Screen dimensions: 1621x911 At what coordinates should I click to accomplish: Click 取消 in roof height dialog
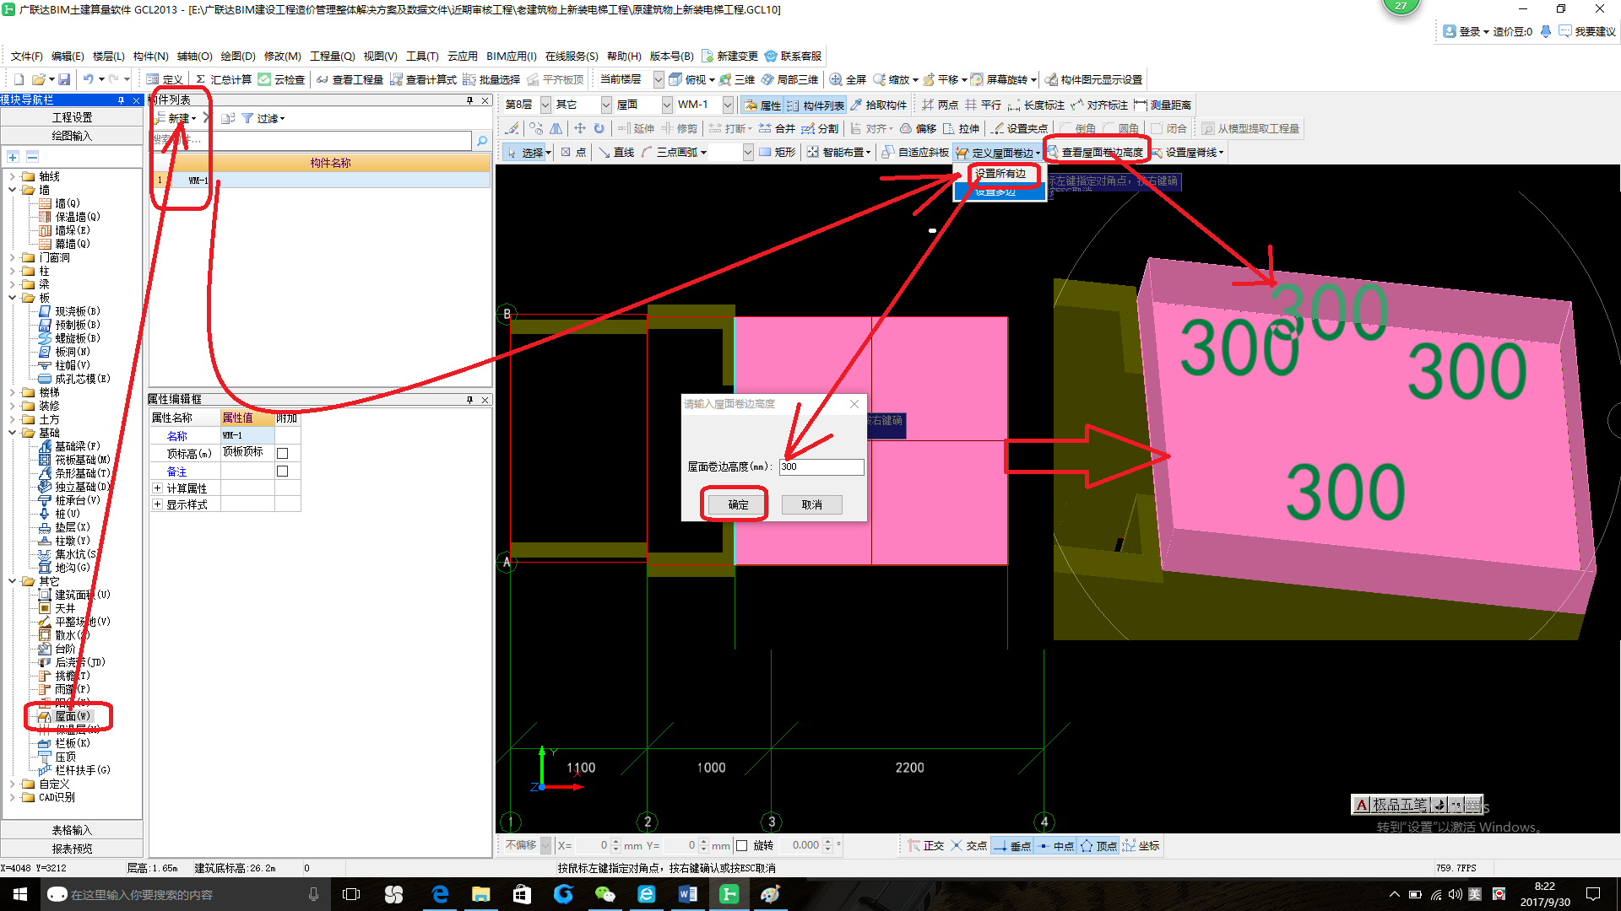pyautogui.click(x=811, y=504)
